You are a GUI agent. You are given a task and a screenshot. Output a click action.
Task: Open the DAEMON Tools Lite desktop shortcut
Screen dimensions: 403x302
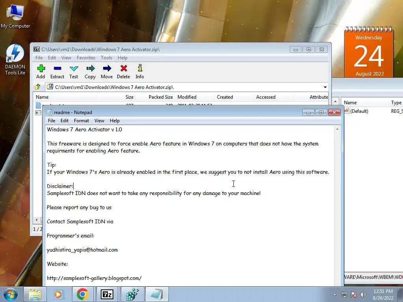tap(15, 60)
